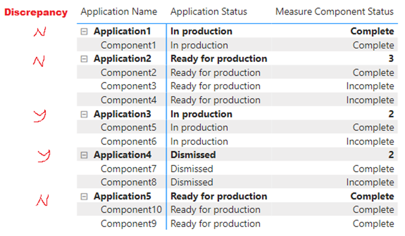The width and height of the screenshot is (405, 236).
Task: Click Application1's 'In production' status cell
Action: click(x=201, y=31)
